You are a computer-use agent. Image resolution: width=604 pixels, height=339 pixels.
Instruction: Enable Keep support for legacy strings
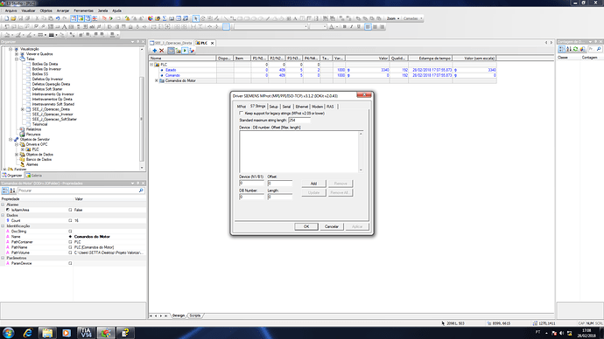tap(242, 114)
